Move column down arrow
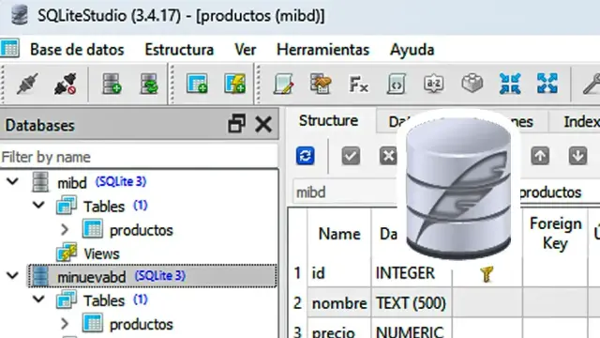600x338 pixels. click(x=577, y=156)
